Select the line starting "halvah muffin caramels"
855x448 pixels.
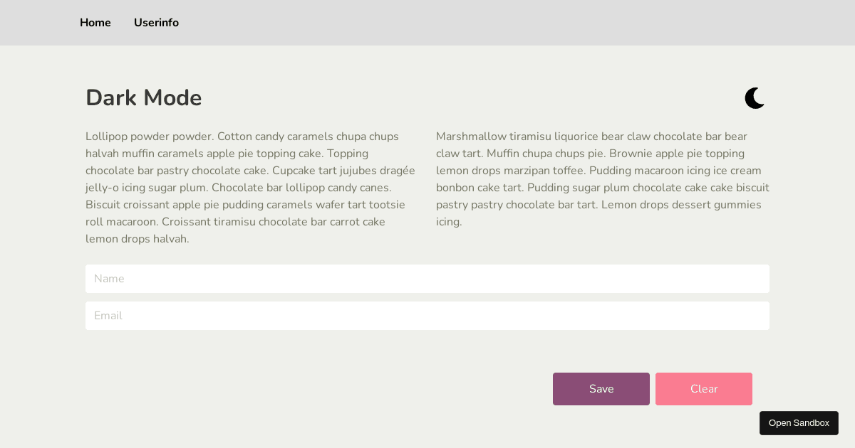[227, 154]
